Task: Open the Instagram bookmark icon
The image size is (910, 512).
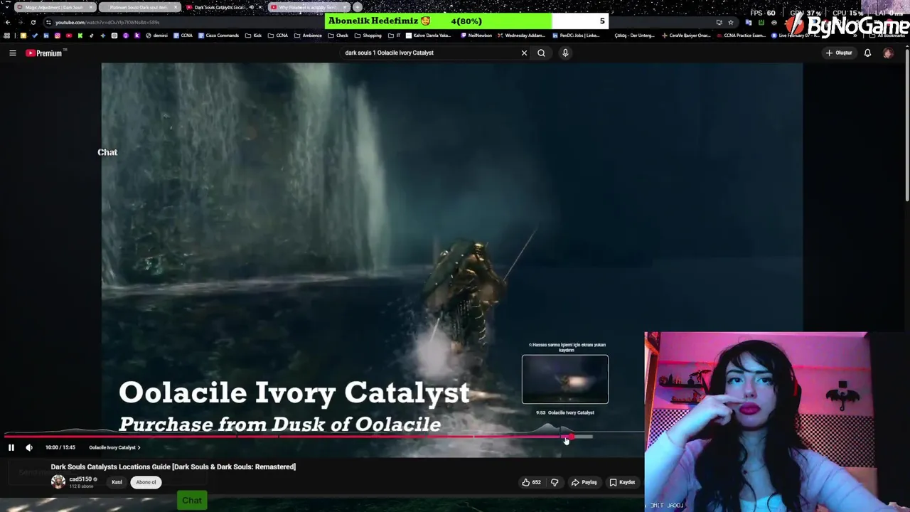Action: 57,36
